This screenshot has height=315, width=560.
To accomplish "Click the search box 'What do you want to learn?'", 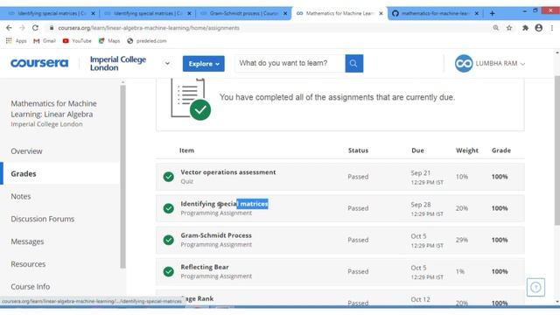I will (290, 63).
